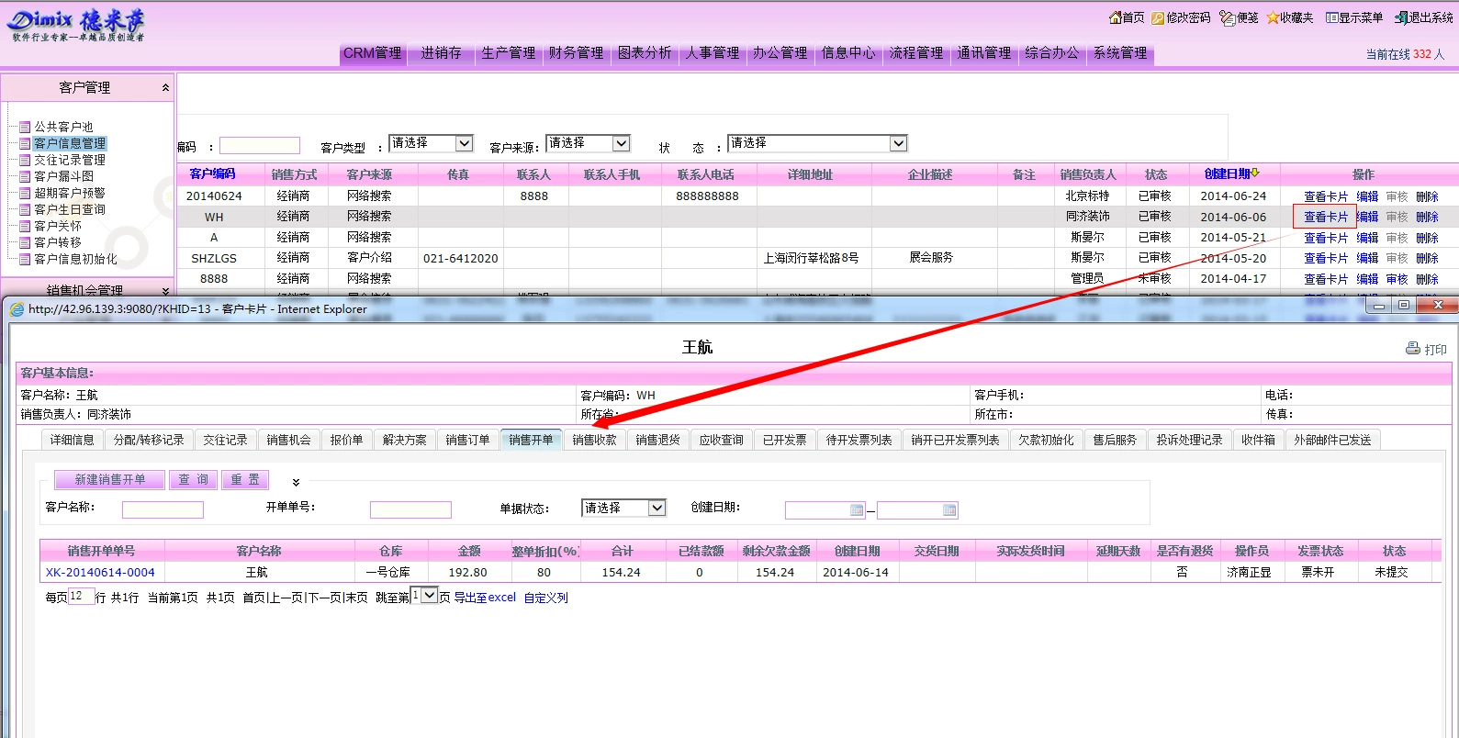Open the 图表分析 menu
Image resolution: width=1459 pixels, height=738 pixels.
[645, 53]
